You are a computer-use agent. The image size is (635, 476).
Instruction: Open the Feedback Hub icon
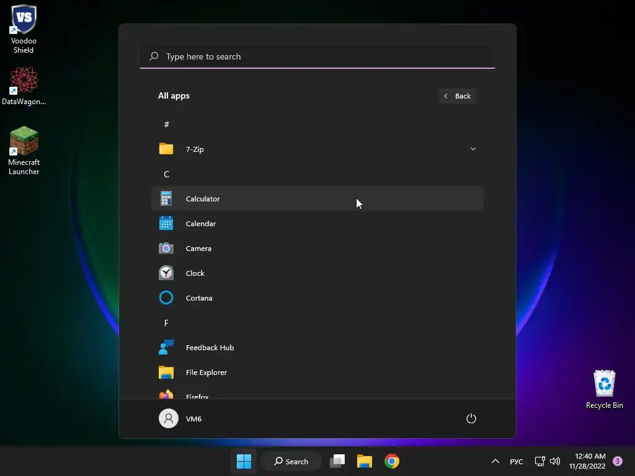166,347
